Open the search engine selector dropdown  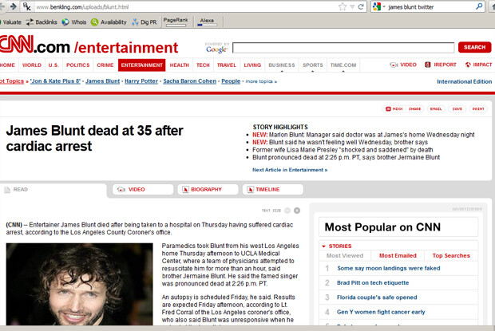pyautogui.click(x=378, y=6)
